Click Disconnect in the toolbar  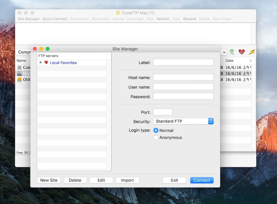pyautogui.click(x=79, y=19)
